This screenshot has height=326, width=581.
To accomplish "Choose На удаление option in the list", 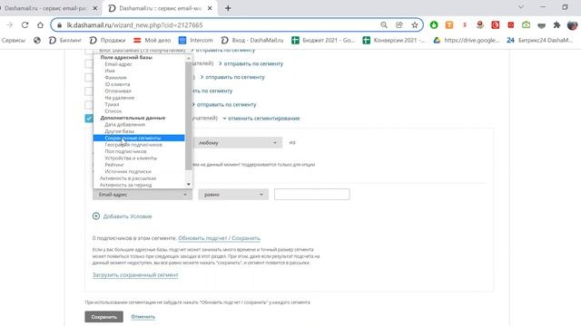I will (119, 98).
